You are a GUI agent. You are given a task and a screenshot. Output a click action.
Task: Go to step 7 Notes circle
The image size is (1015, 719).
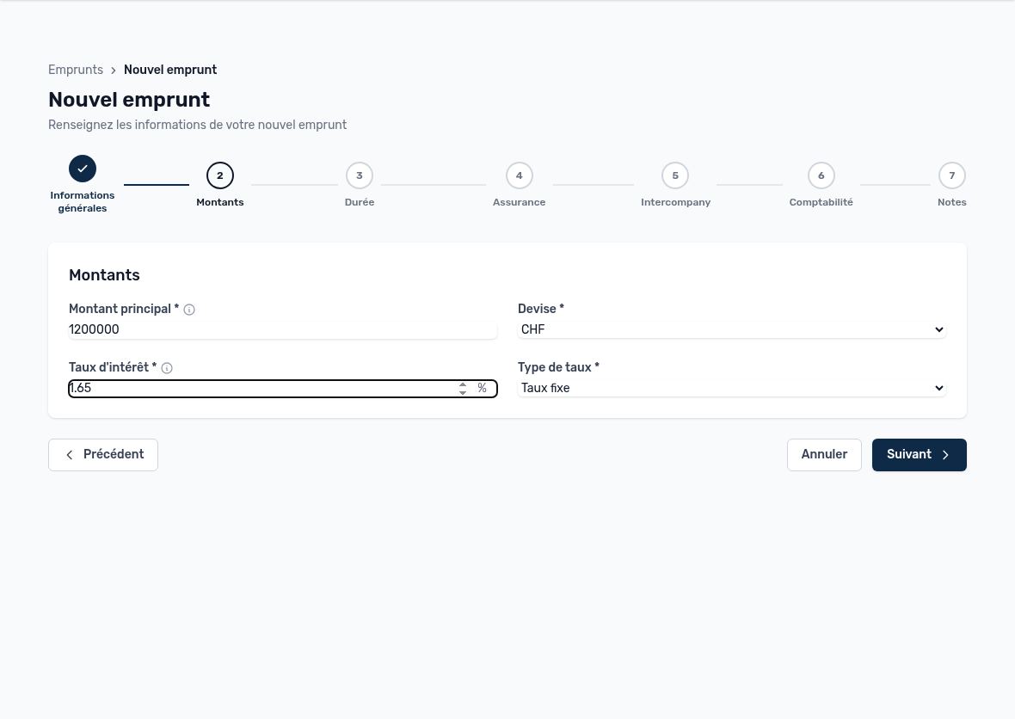[951, 175]
